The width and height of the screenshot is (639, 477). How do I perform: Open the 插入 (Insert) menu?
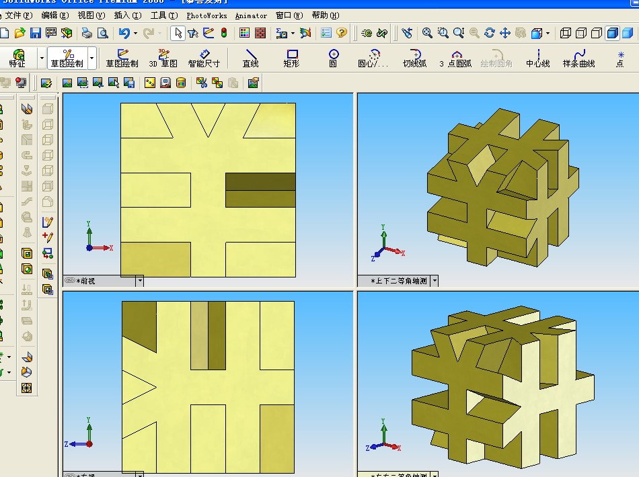click(x=128, y=15)
